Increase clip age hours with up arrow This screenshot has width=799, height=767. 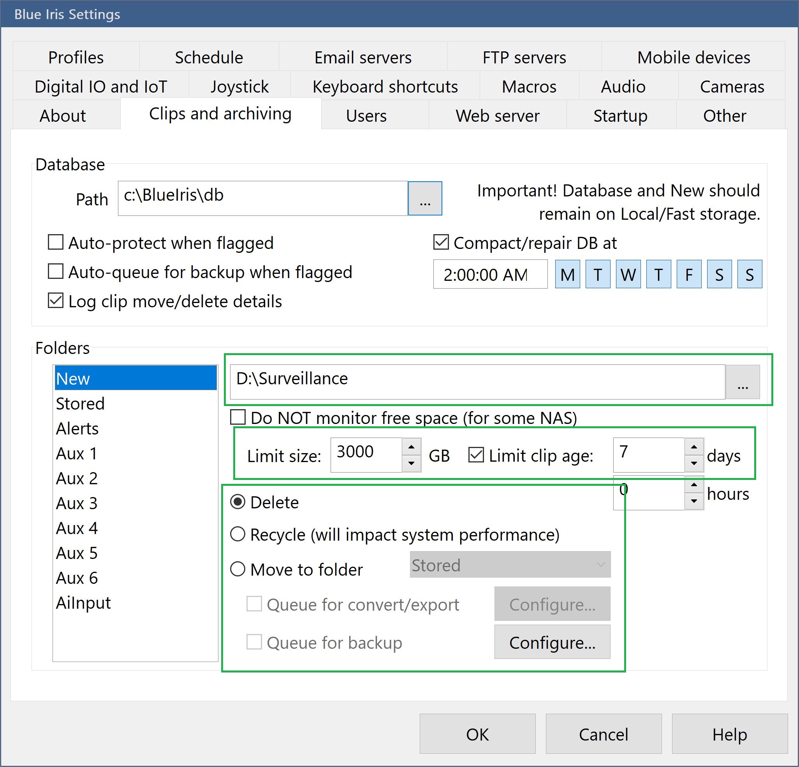coord(694,485)
